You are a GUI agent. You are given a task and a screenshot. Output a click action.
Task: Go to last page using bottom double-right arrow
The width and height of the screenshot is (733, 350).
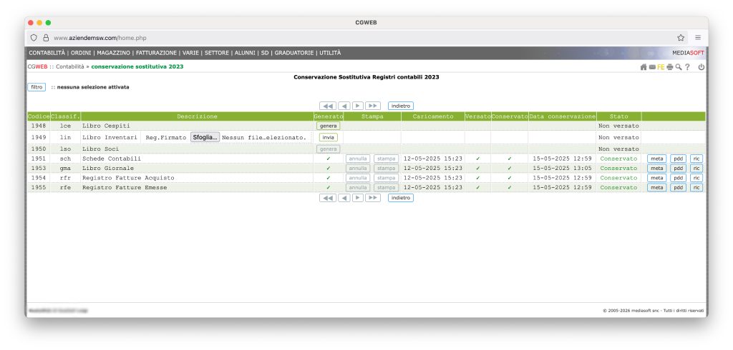(x=372, y=198)
